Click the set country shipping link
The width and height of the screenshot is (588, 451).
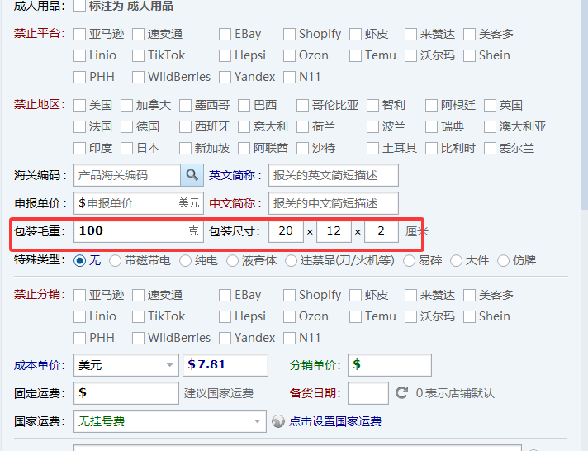click(x=334, y=421)
